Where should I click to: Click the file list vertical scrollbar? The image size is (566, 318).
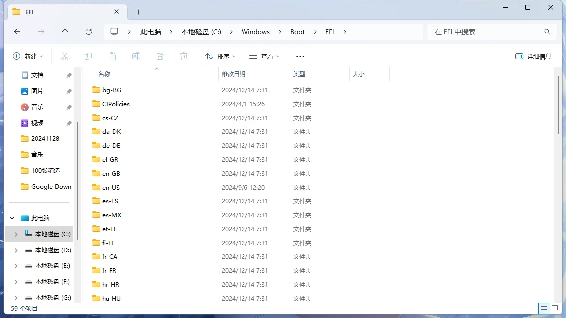click(x=558, y=105)
